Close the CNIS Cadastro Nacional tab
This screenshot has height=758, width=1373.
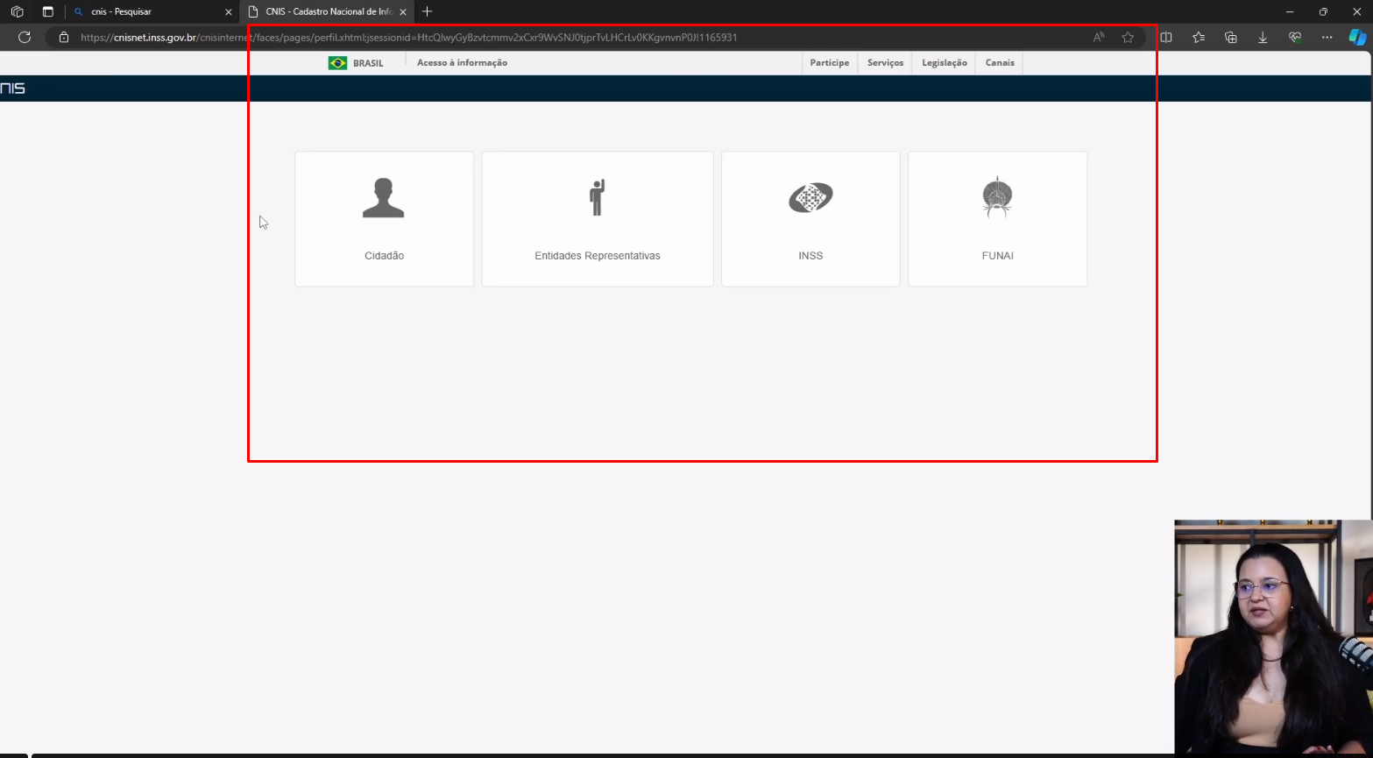click(404, 12)
